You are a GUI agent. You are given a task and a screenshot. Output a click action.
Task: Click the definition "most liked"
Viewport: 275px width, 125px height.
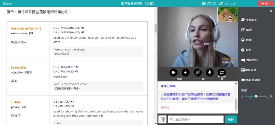click(60, 77)
